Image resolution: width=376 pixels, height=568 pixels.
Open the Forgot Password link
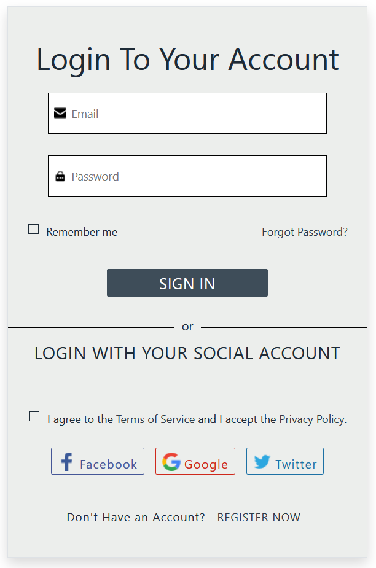pos(305,232)
